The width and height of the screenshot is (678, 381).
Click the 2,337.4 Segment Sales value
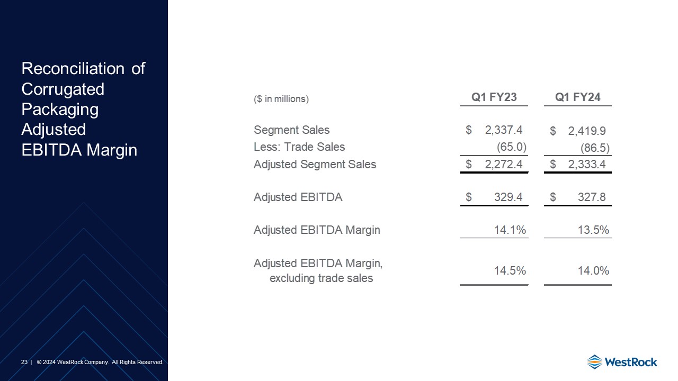pos(503,130)
